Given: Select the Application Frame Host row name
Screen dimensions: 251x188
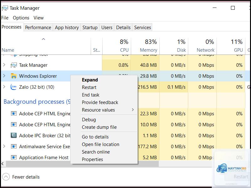Looking at the screenshot, I should pyautogui.click(x=44, y=158).
